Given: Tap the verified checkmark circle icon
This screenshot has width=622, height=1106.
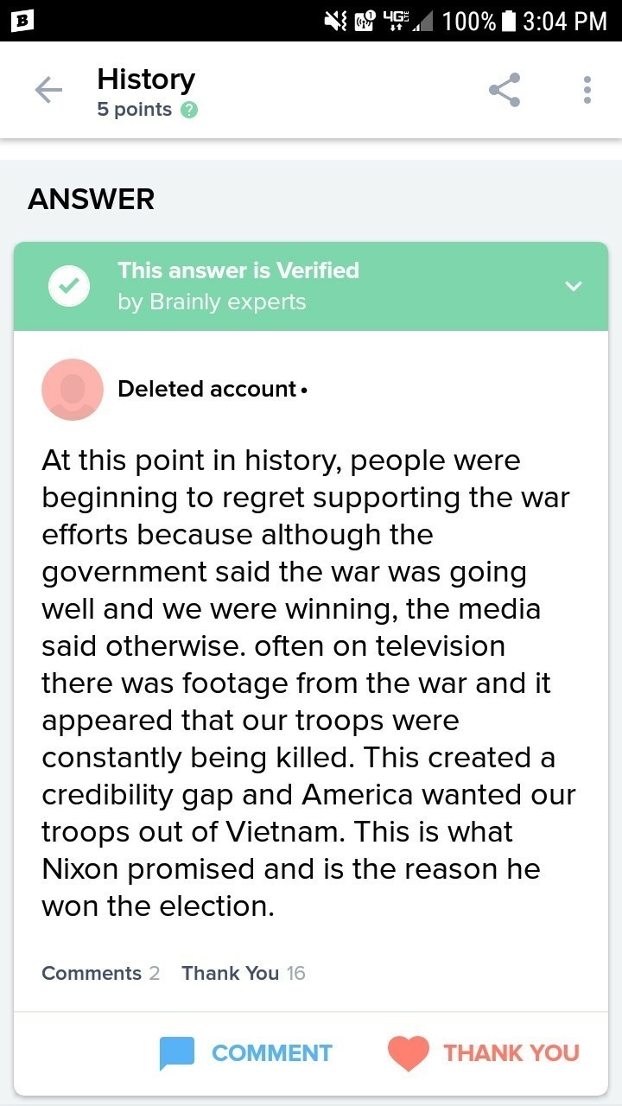Looking at the screenshot, I should point(69,286).
